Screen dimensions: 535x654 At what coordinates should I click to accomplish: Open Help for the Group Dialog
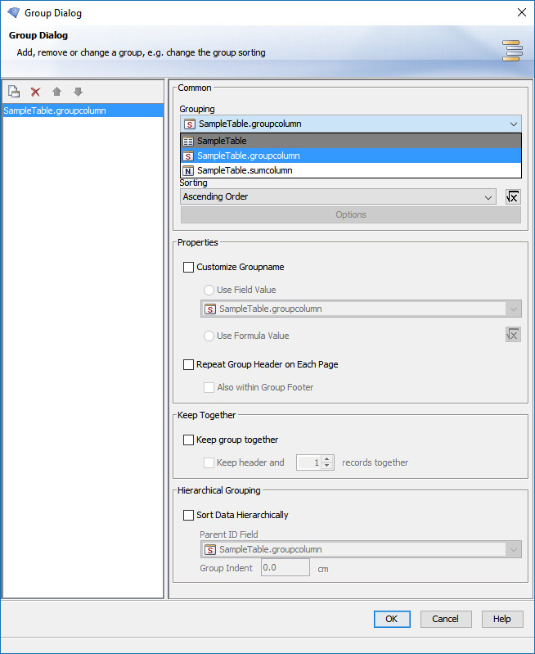(x=501, y=619)
